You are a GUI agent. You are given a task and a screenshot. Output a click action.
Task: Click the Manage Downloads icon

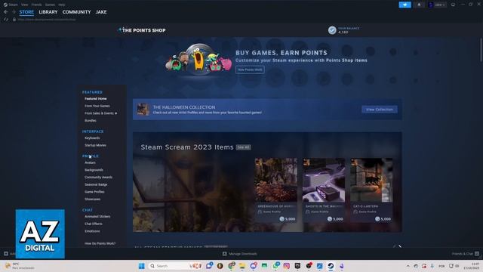225,254
